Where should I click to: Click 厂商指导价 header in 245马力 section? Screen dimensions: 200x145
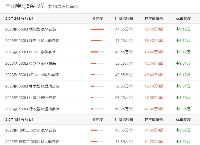pyautogui.click(x=124, y=19)
